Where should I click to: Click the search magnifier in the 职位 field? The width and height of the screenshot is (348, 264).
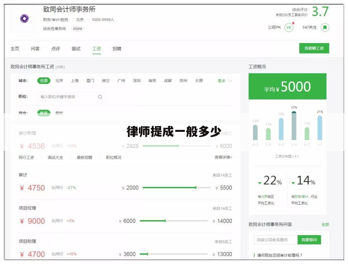pos(100,97)
